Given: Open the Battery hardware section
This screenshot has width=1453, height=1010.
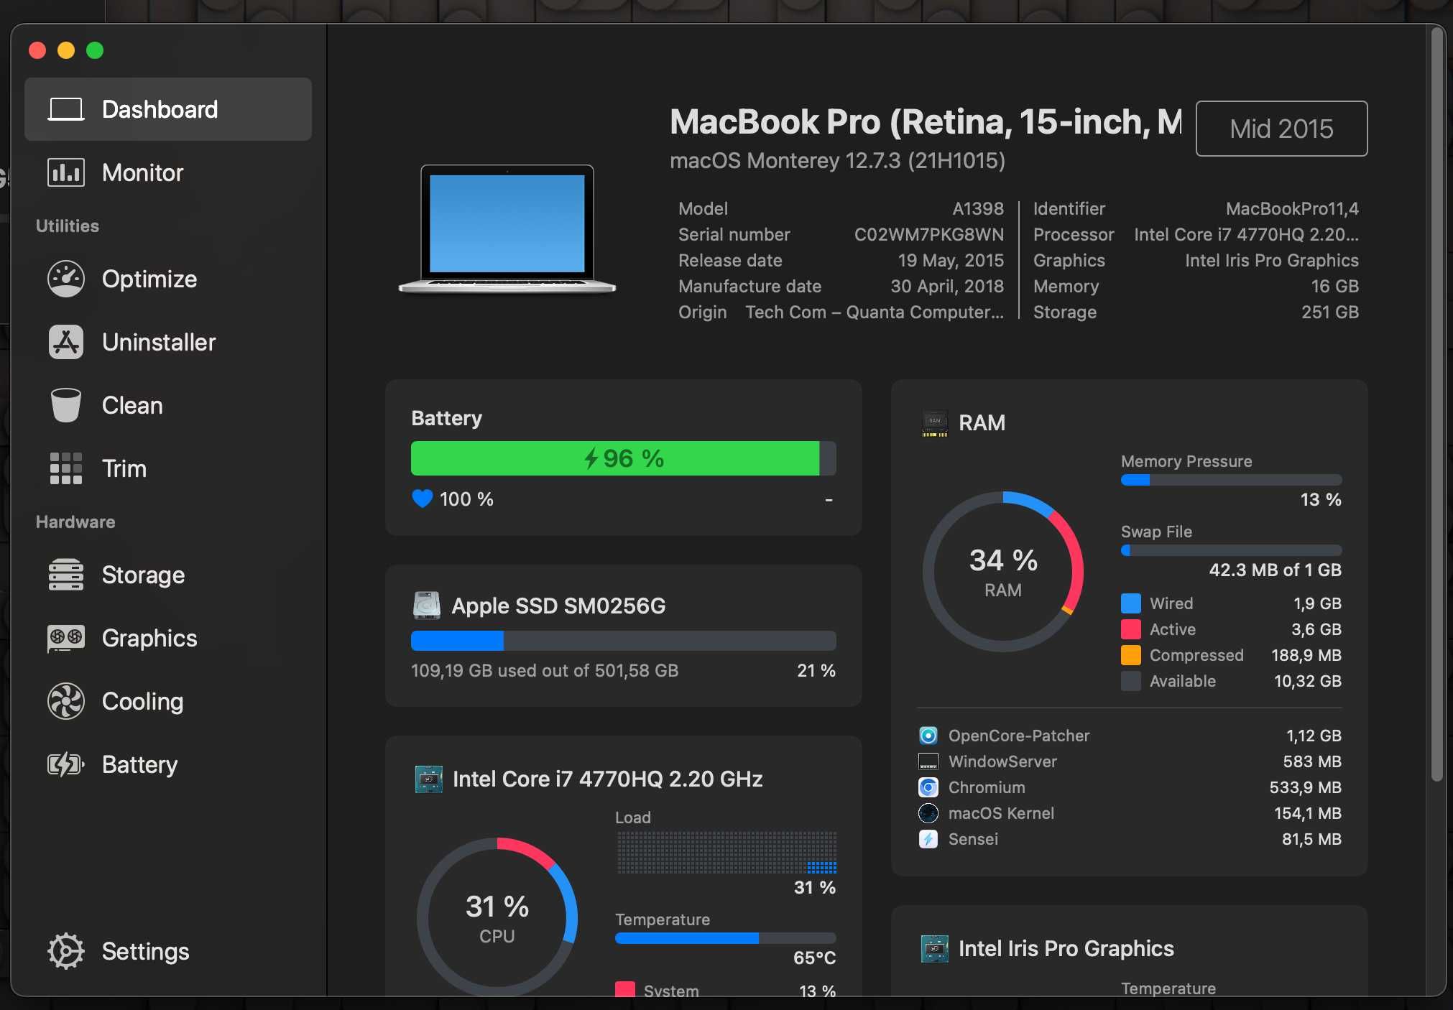Looking at the screenshot, I should coord(140,763).
